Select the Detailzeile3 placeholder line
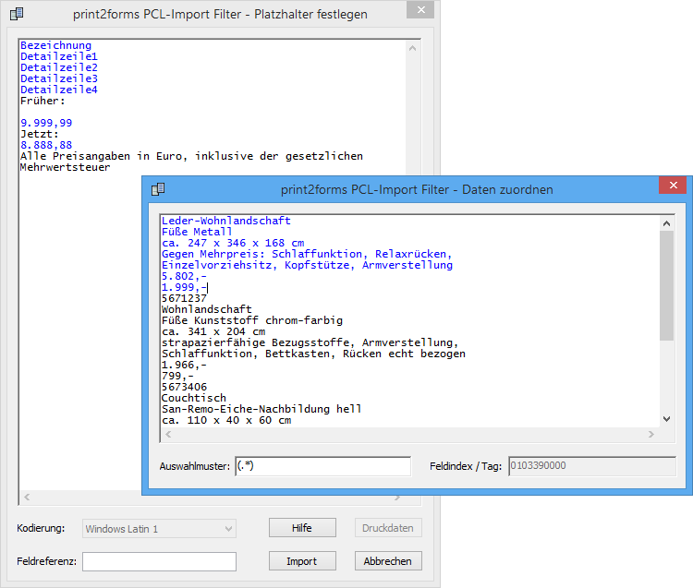This screenshot has height=588, width=693. tap(59, 79)
